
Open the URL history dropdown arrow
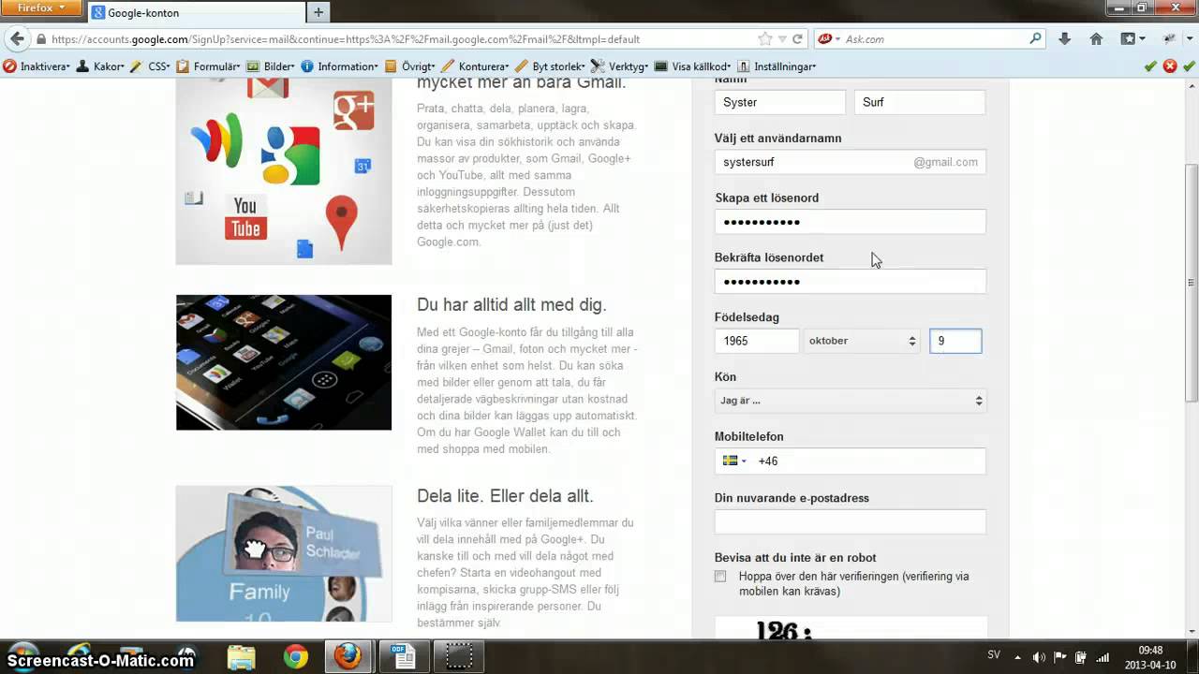pyautogui.click(x=782, y=39)
